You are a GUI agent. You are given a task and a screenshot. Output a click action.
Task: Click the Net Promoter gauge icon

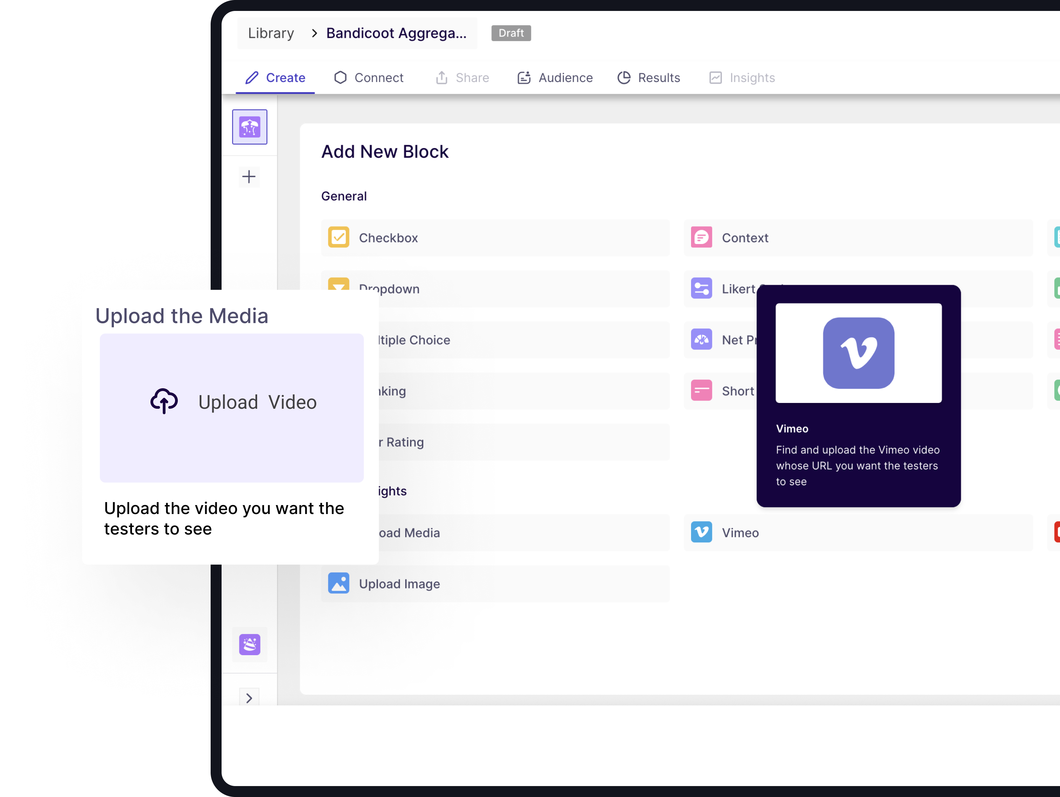[701, 340]
